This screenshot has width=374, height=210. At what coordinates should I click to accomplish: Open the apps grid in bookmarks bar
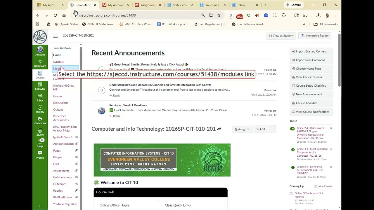point(37,24)
